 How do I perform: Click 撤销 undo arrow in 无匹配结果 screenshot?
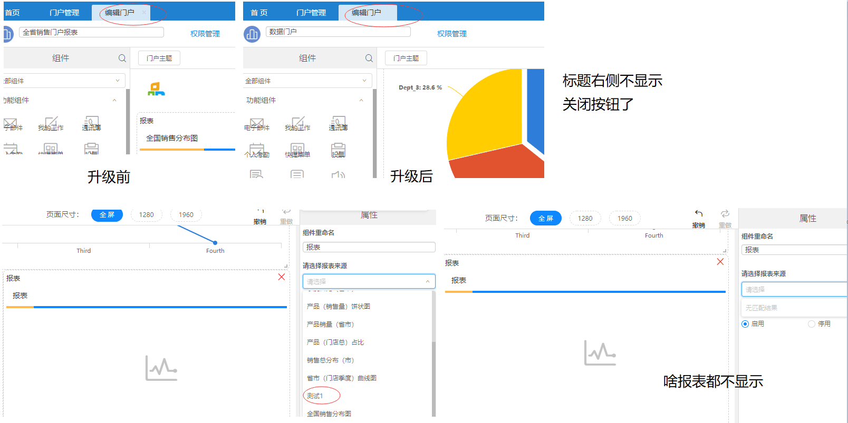tap(699, 213)
